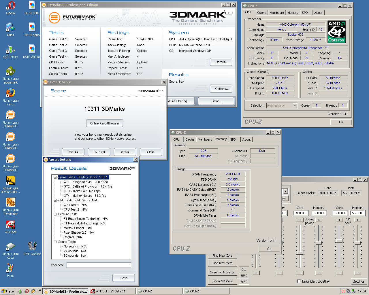The width and height of the screenshot is (369, 295).
Task: Open the partly hidden ATITool profile dropdown arrow
Action: click(285, 191)
